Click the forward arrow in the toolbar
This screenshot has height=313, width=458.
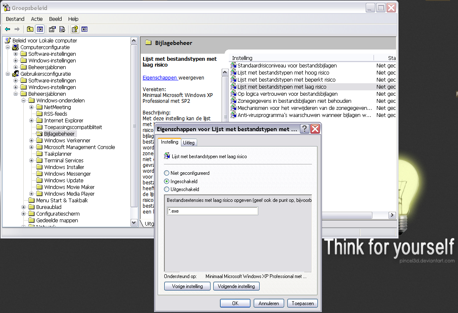tap(17, 29)
